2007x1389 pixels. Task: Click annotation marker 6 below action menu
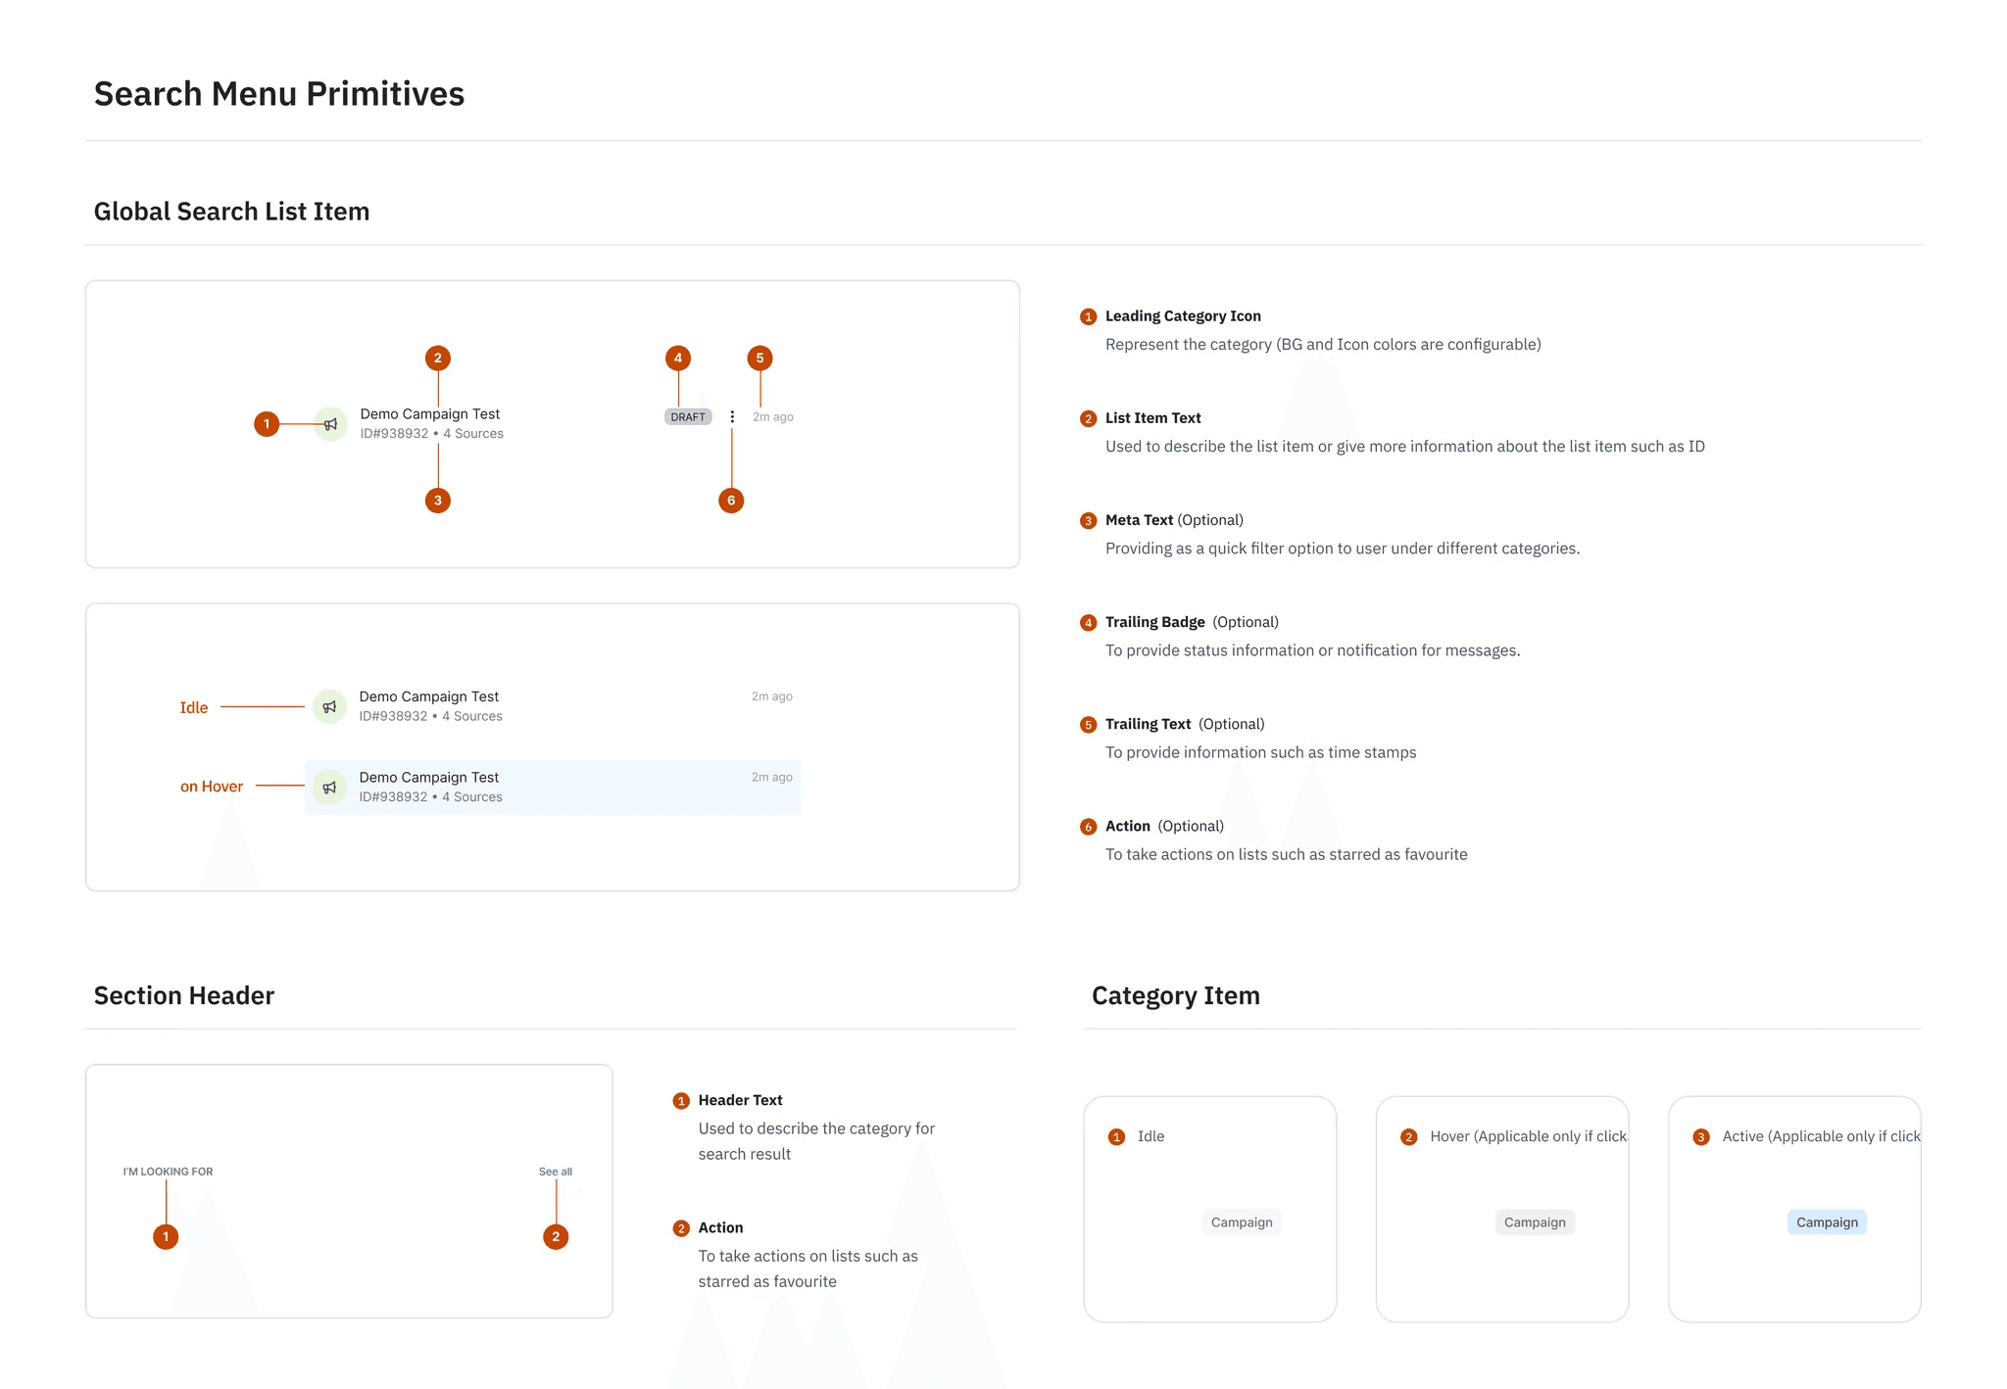731,501
